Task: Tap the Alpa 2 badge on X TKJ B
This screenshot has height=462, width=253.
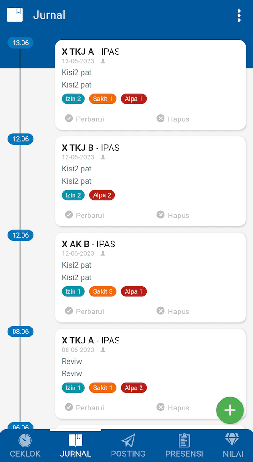Action: pyautogui.click(x=102, y=195)
